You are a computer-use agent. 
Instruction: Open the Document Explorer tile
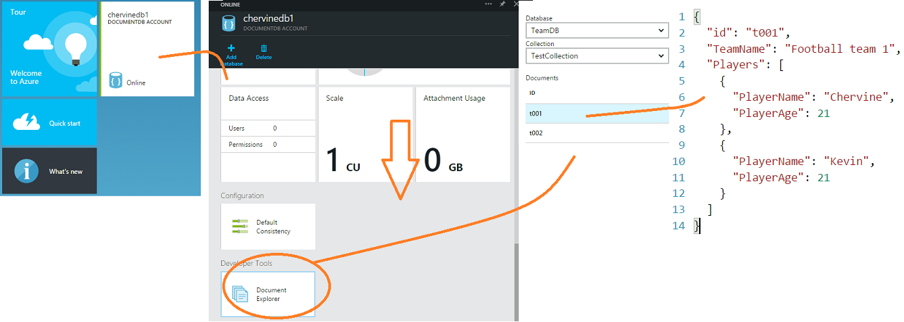[268, 294]
